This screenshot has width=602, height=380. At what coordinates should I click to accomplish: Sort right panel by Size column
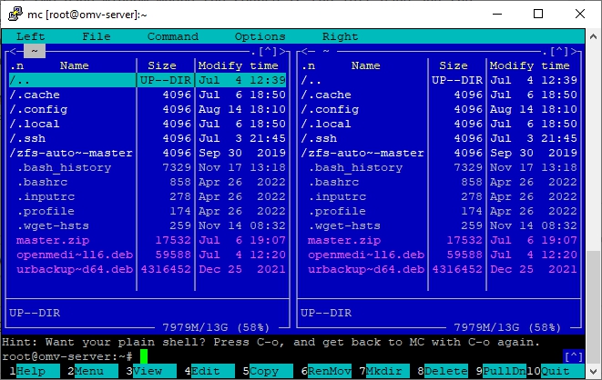coord(453,65)
